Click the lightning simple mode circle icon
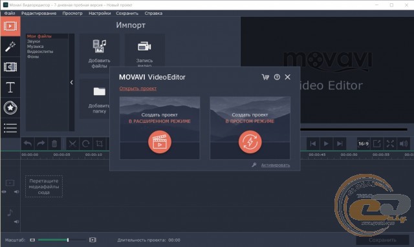 [250, 142]
